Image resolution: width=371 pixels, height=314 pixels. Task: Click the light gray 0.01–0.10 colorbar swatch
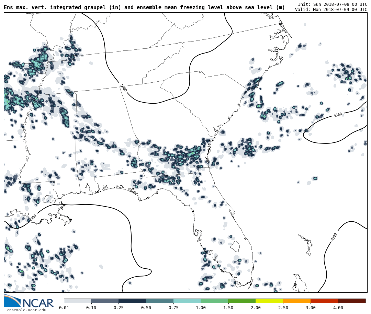pos(77,301)
